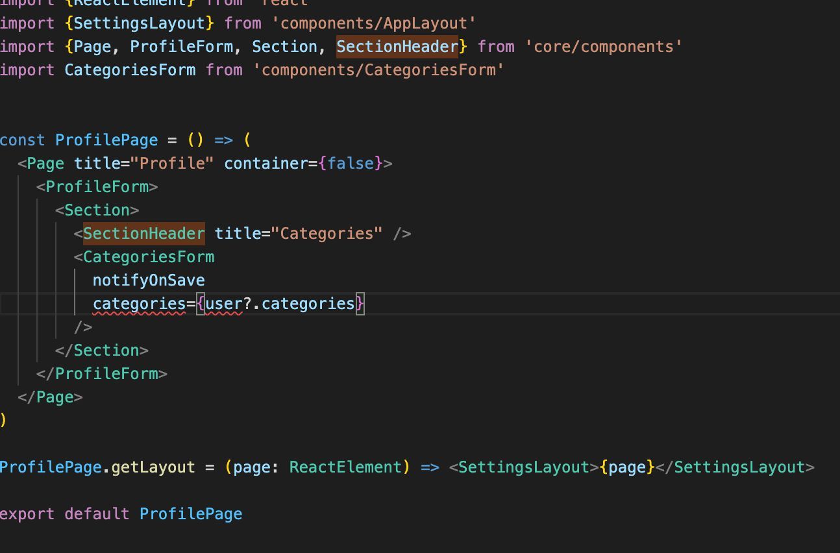Click the closing ProfileForm tag

click(x=102, y=374)
